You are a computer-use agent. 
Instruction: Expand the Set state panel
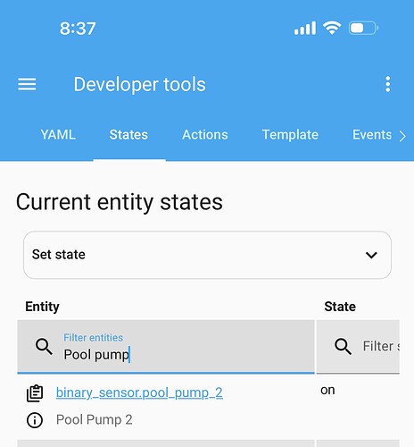pyautogui.click(x=207, y=255)
